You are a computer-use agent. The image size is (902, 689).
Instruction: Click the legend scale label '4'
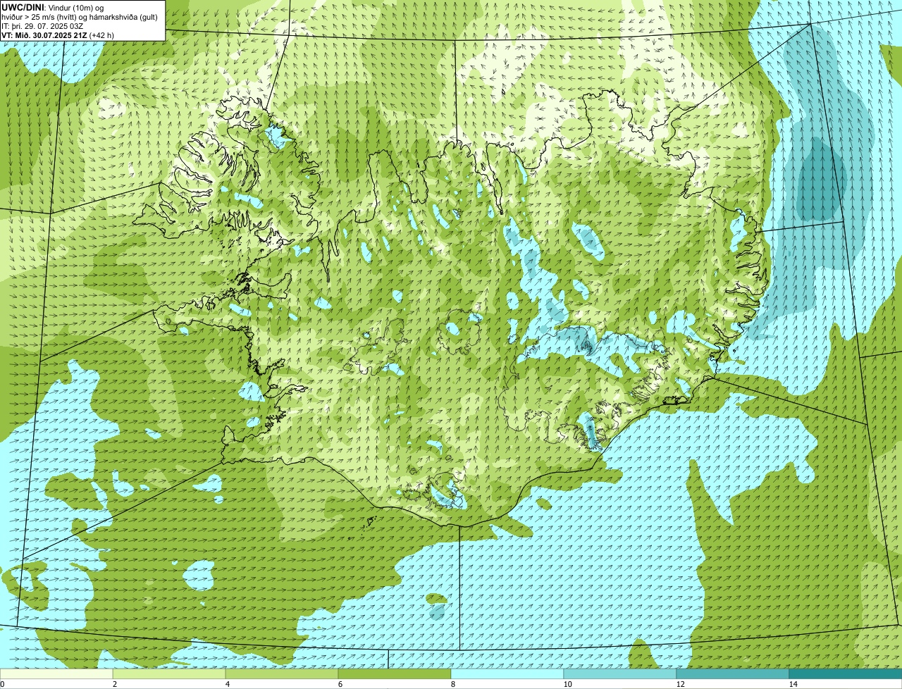click(x=227, y=684)
